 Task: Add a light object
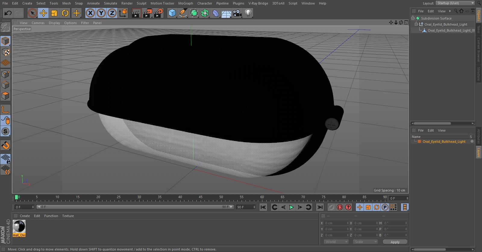point(248,13)
